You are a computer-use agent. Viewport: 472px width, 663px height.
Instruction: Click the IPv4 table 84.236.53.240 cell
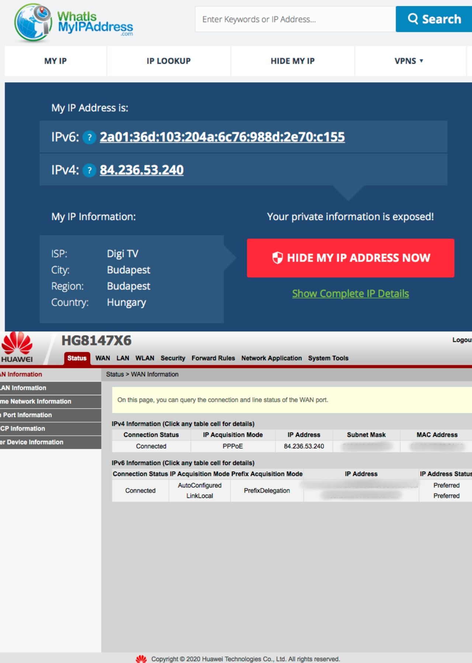click(304, 446)
